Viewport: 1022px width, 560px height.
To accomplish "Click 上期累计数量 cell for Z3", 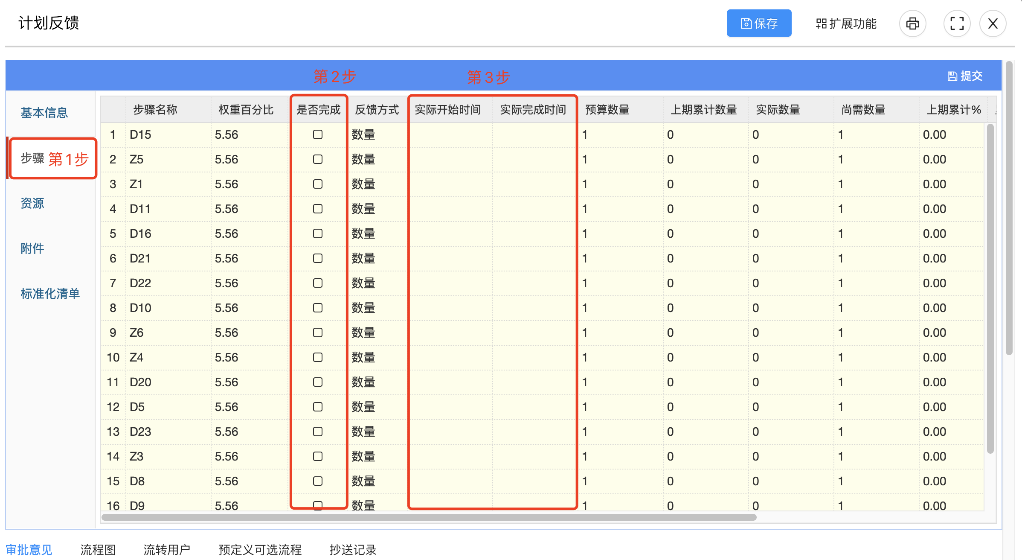I will pyautogui.click(x=706, y=456).
